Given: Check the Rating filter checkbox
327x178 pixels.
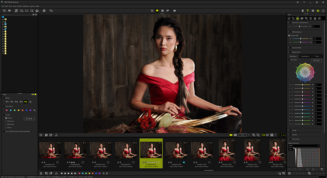Looking at the screenshot, I should pyautogui.click(x=4, y=98).
